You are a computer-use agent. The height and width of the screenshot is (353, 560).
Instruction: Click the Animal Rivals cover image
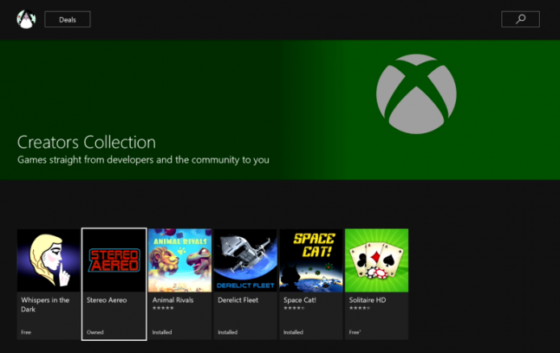[179, 260]
